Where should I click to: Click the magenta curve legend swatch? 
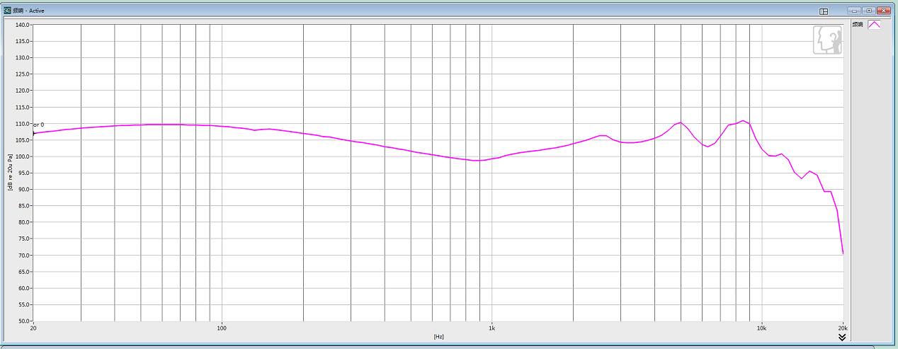875,25
